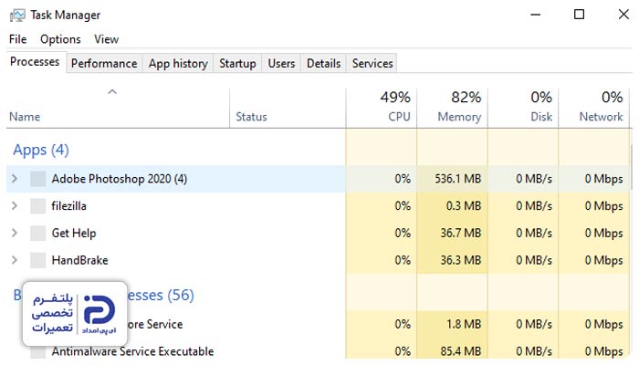The image size is (639, 365).
Task: Click the filezilla app icon
Action: [38, 206]
